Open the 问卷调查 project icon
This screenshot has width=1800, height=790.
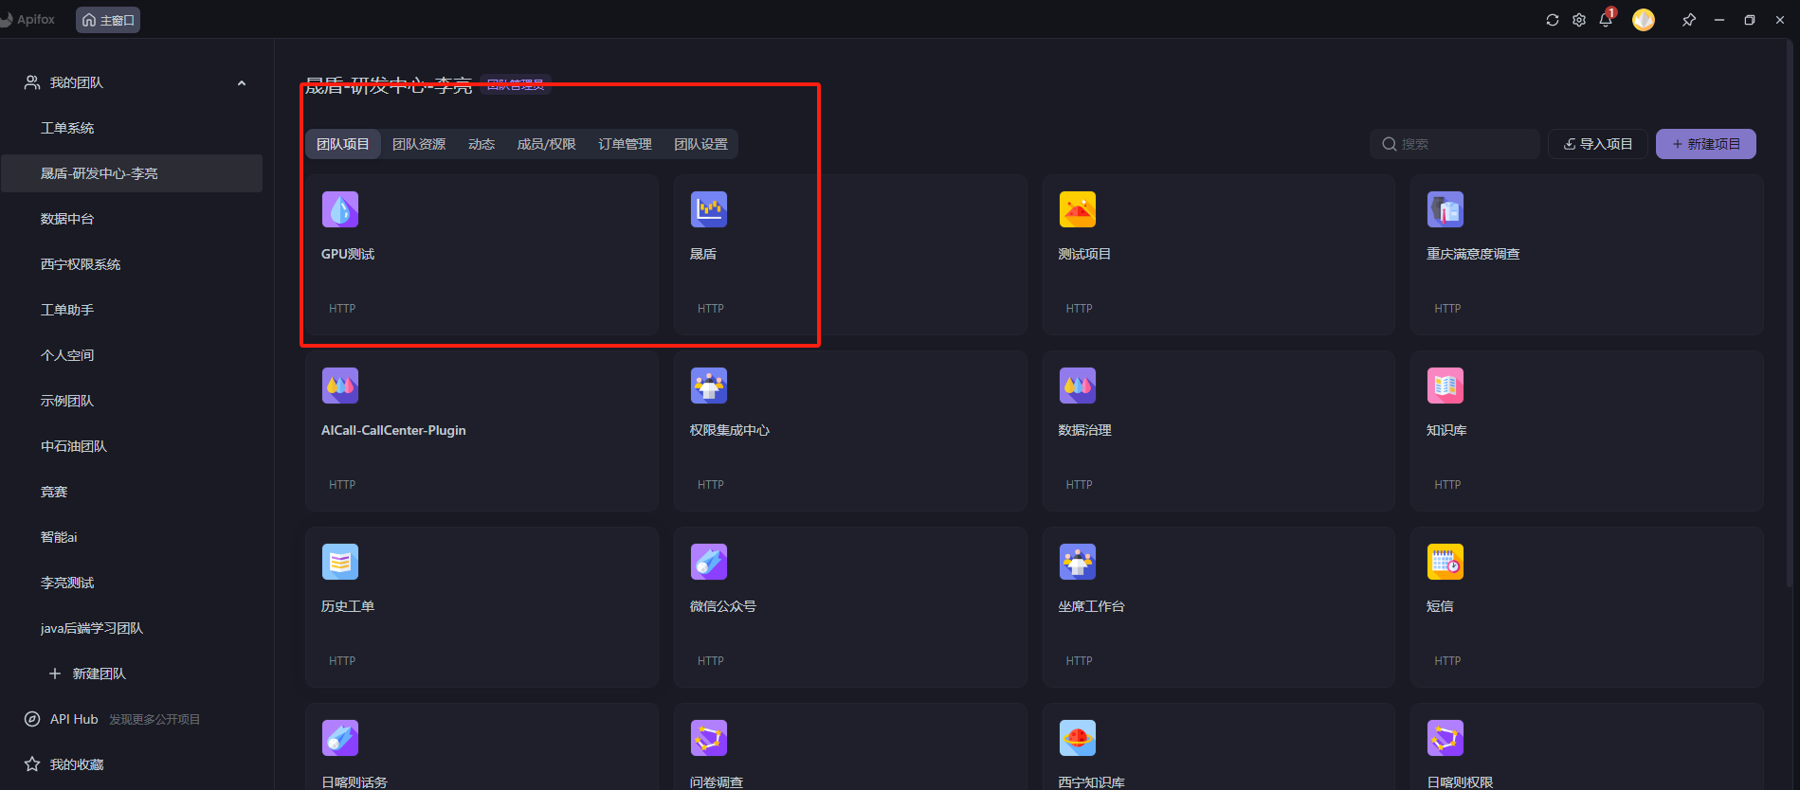tap(709, 738)
